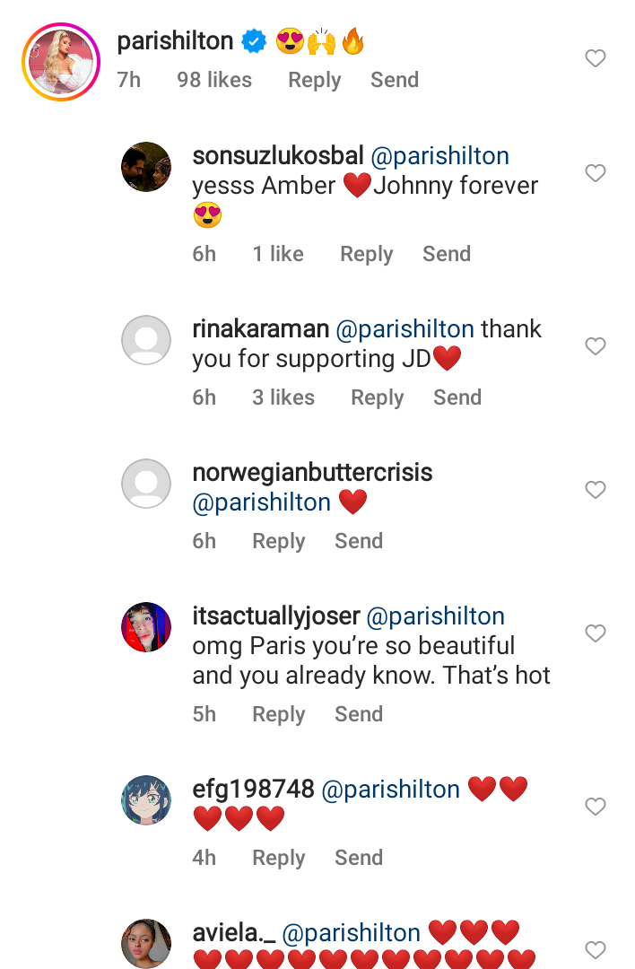The height and width of the screenshot is (969, 635).
Task: Like norwegianbuttercrisis's comment
Action: 596,490
